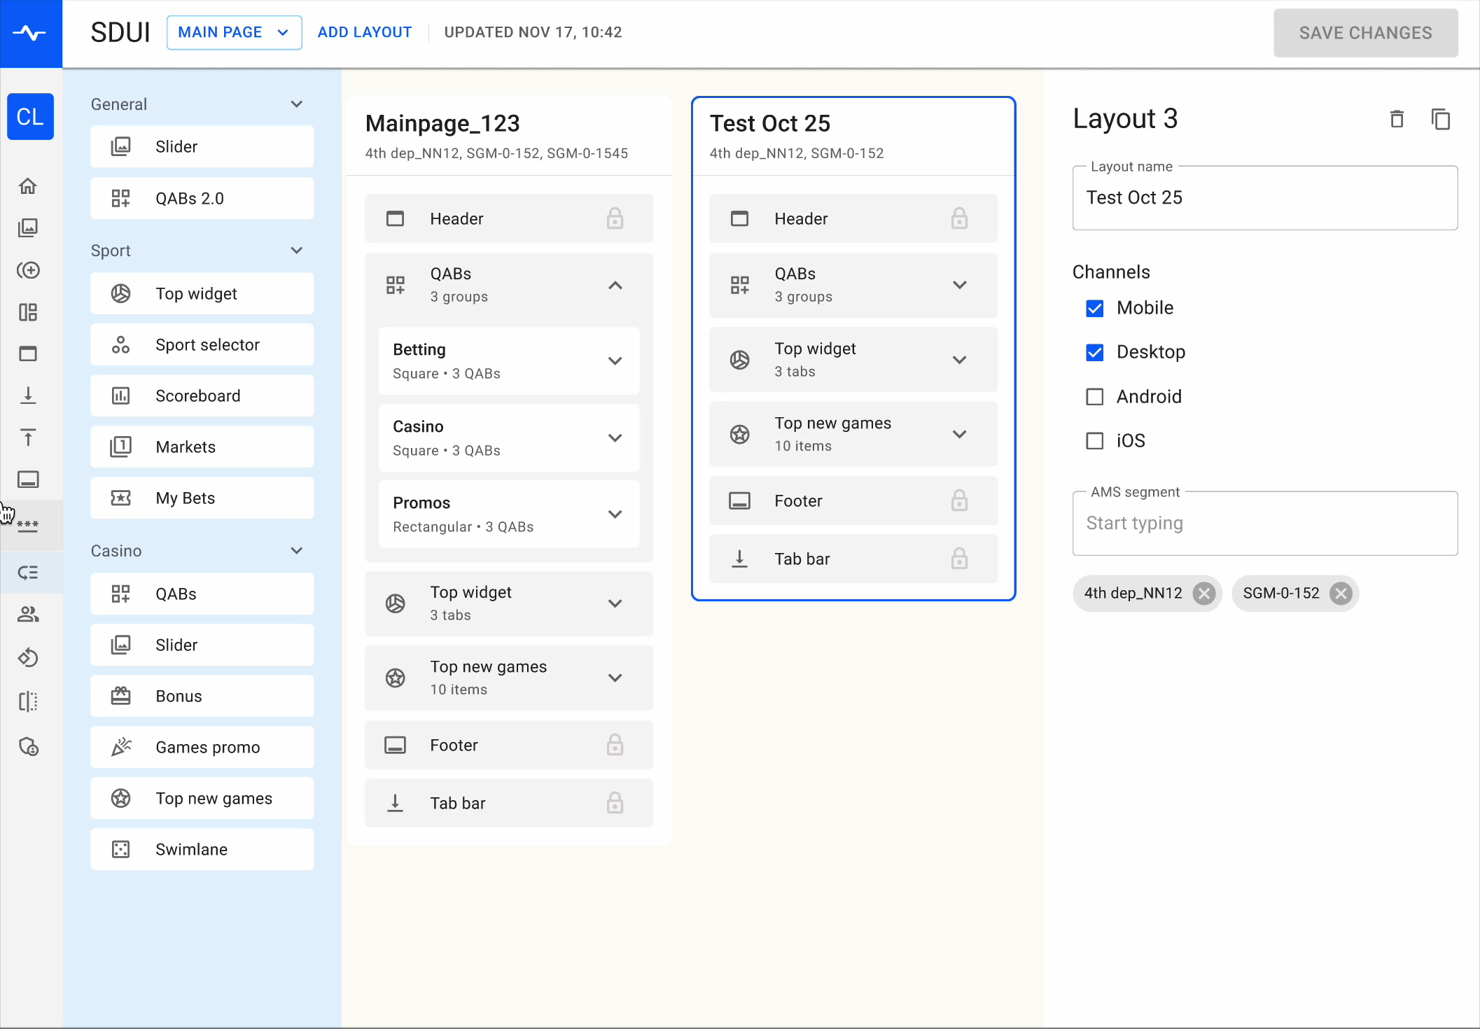Open the MAIN PAGE selector
1480x1029 pixels.
234,32
